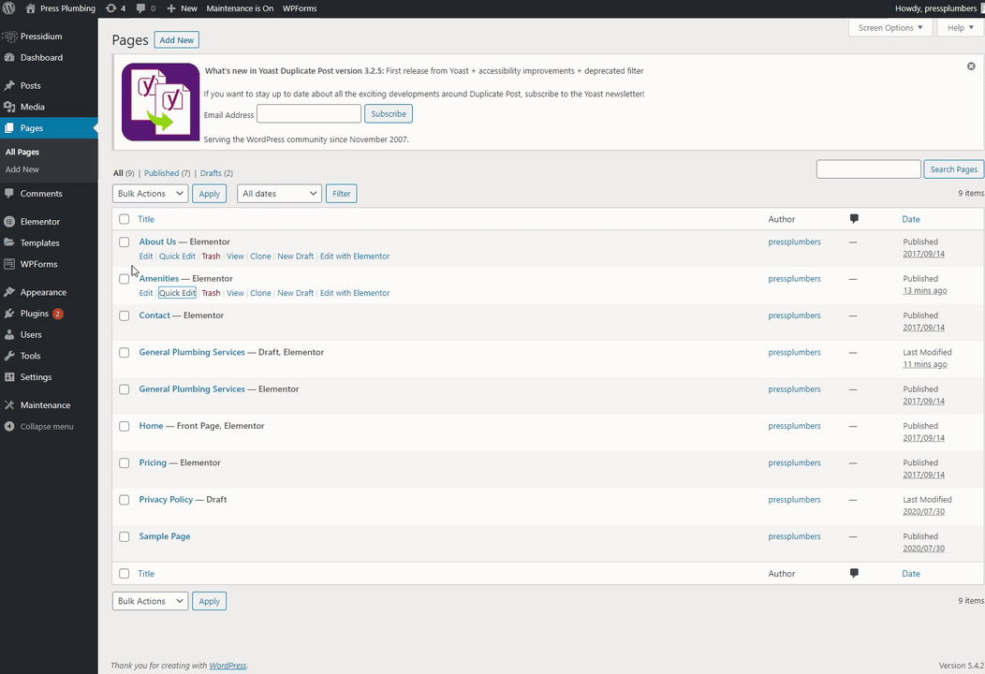985x674 pixels.
Task: Toggle select-all checkbox in table footer
Action: pyautogui.click(x=125, y=574)
